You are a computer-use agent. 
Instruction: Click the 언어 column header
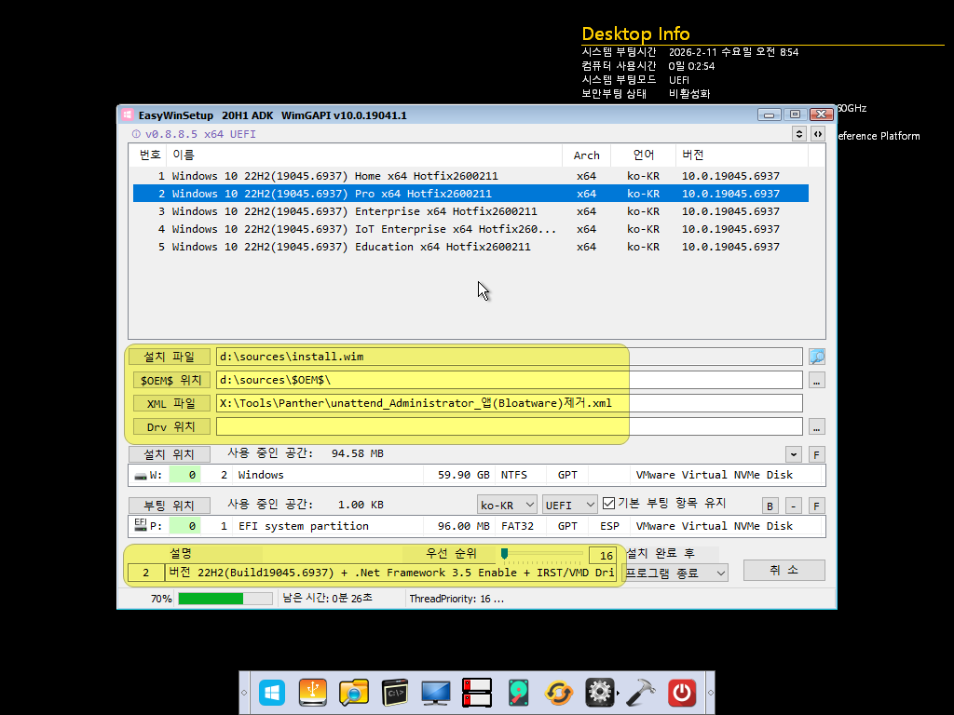[x=643, y=155]
